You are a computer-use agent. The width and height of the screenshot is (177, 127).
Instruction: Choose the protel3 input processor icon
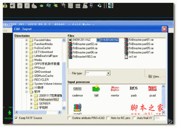77,107
